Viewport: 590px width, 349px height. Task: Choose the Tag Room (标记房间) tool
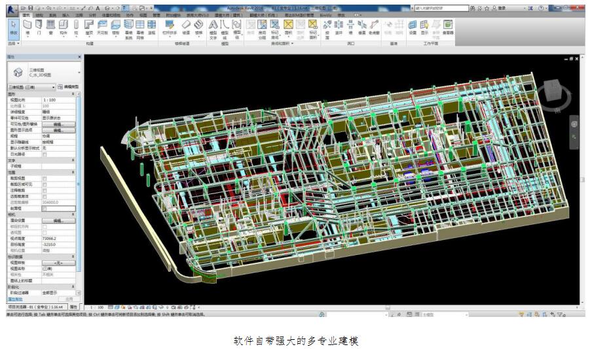pyautogui.click(x=275, y=29)
